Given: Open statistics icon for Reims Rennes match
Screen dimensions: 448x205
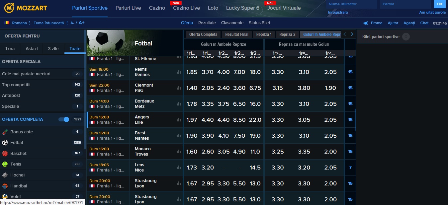Looking at the screenshot, I should [179, 72].
